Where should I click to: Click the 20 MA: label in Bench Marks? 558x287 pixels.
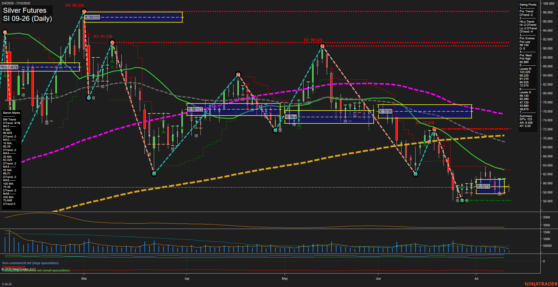[7, 157]
